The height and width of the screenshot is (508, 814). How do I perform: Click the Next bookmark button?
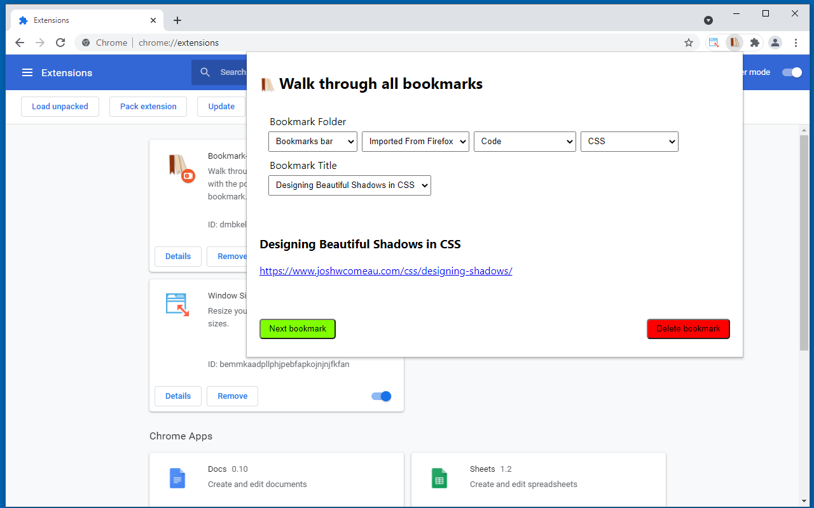point(297,328)
